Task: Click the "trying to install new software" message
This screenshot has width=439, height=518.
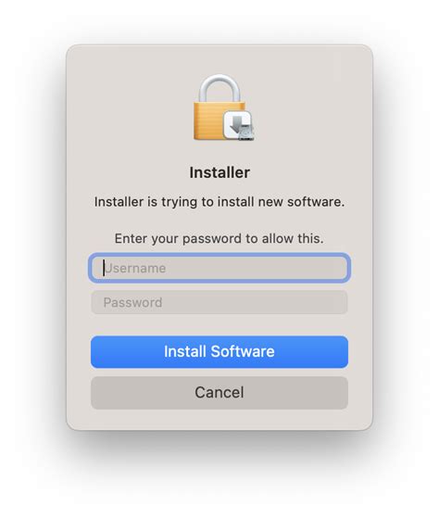Action: (x=219, y=202)
